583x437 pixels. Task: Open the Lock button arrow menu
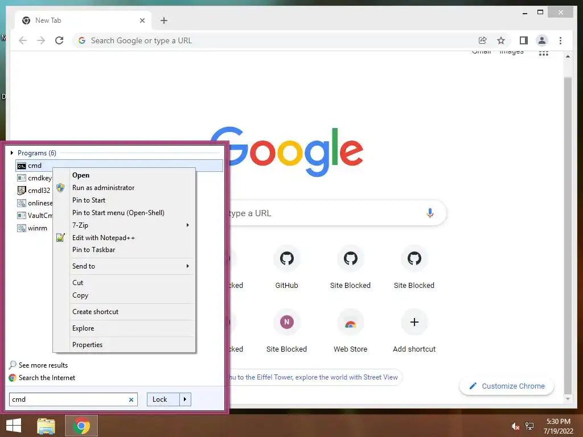(185, 399)
